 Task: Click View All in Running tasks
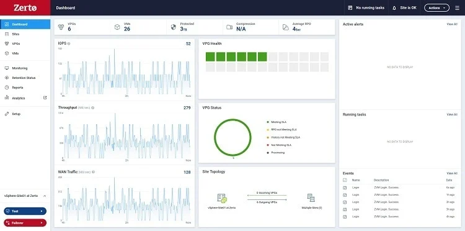point(452,114)
